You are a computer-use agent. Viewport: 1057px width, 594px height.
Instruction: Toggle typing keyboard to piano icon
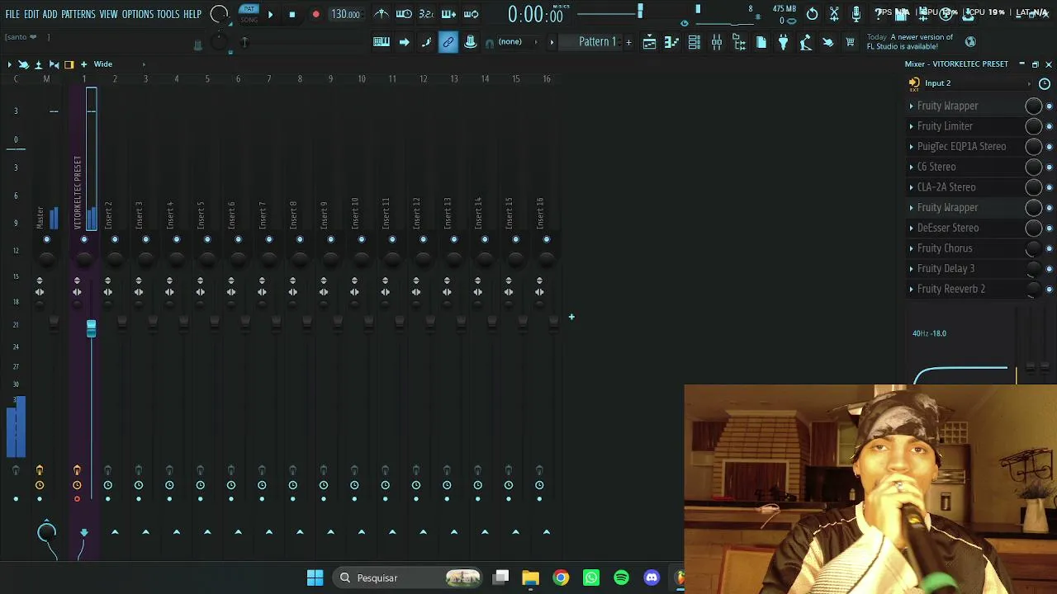pos(382,42)
